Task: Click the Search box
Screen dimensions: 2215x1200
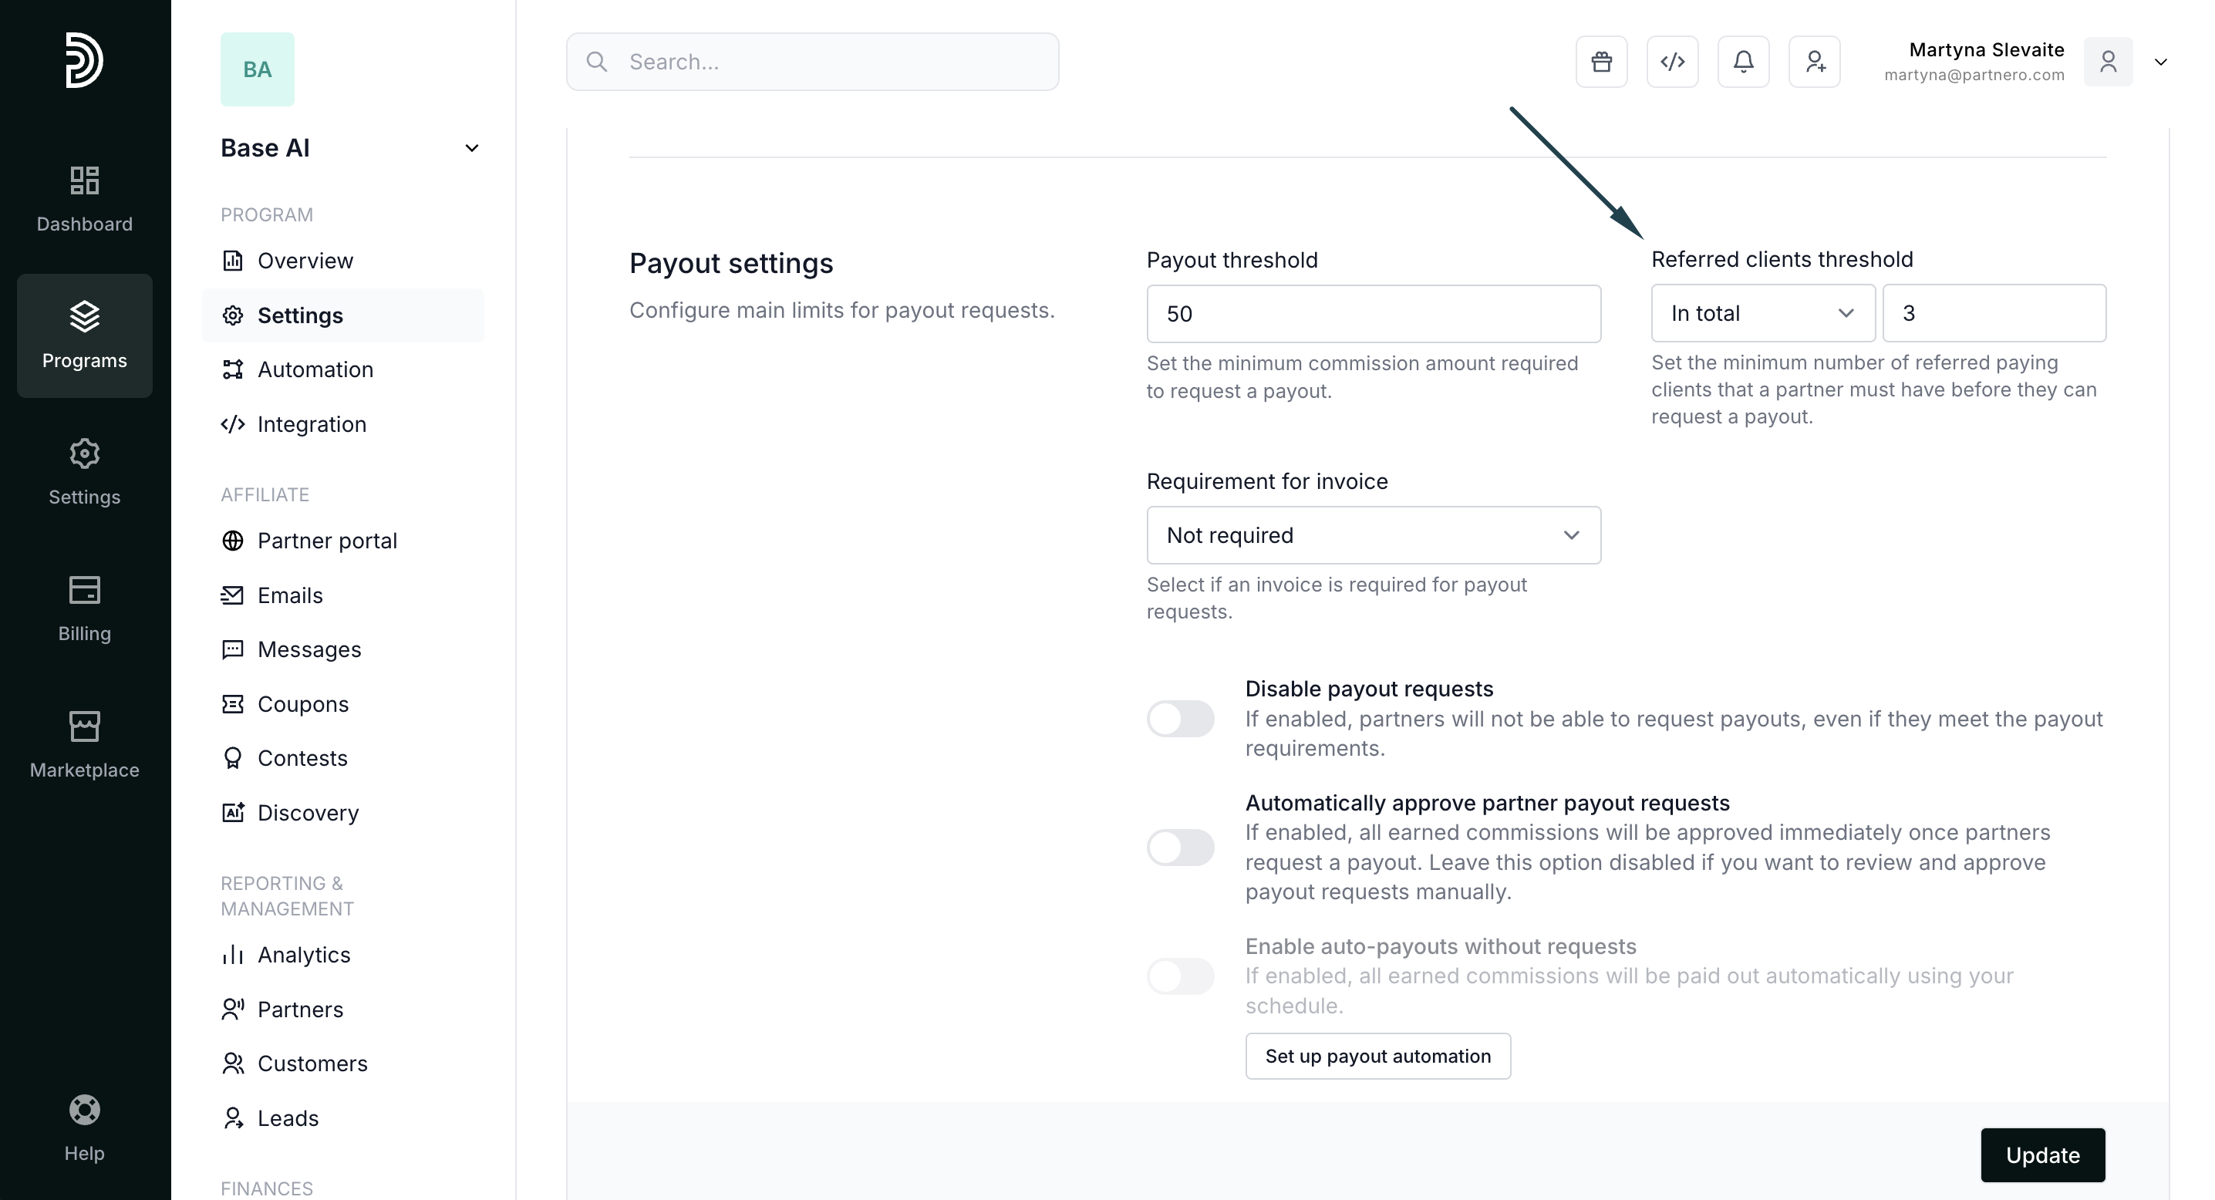Action: [813, 62]
